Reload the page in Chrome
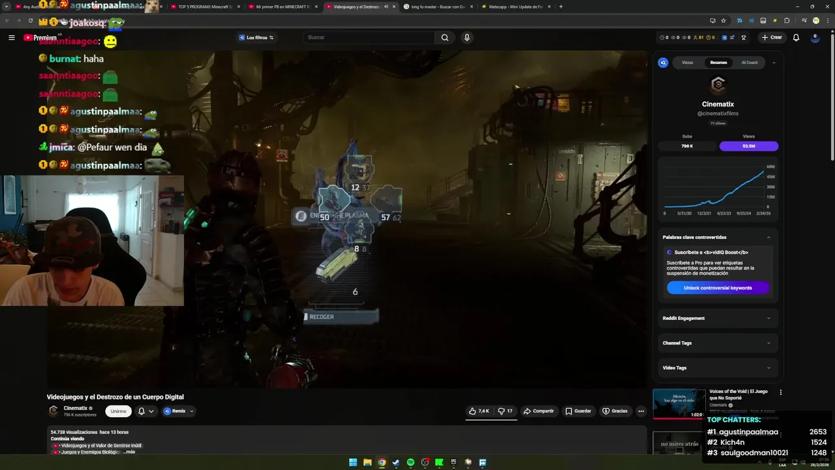Screen dimensions: 835x470 click(30, 20)
